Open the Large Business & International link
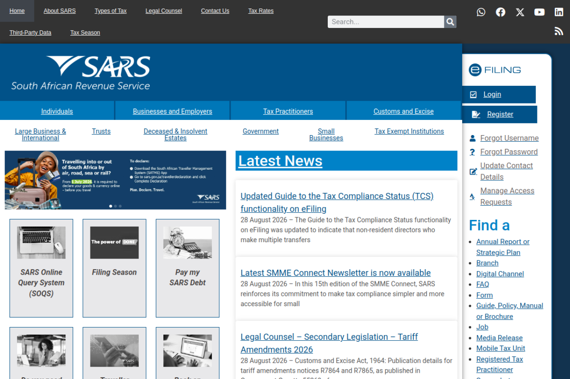570x379 pixels. point(41,135)
